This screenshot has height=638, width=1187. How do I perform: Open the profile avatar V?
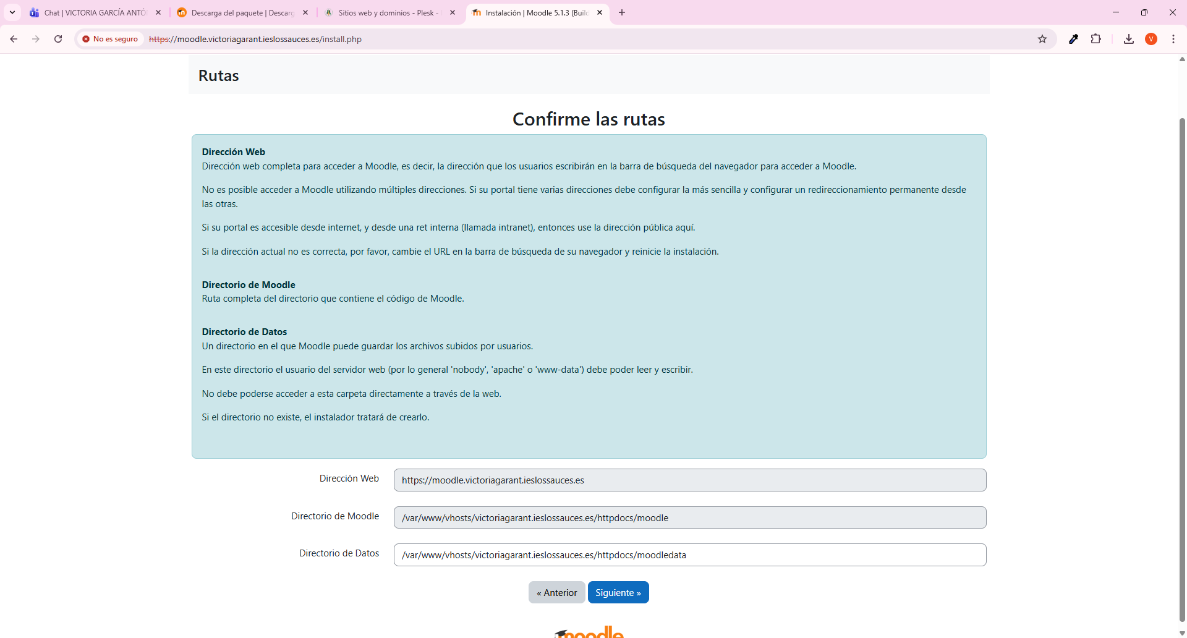coord(1151,39)
